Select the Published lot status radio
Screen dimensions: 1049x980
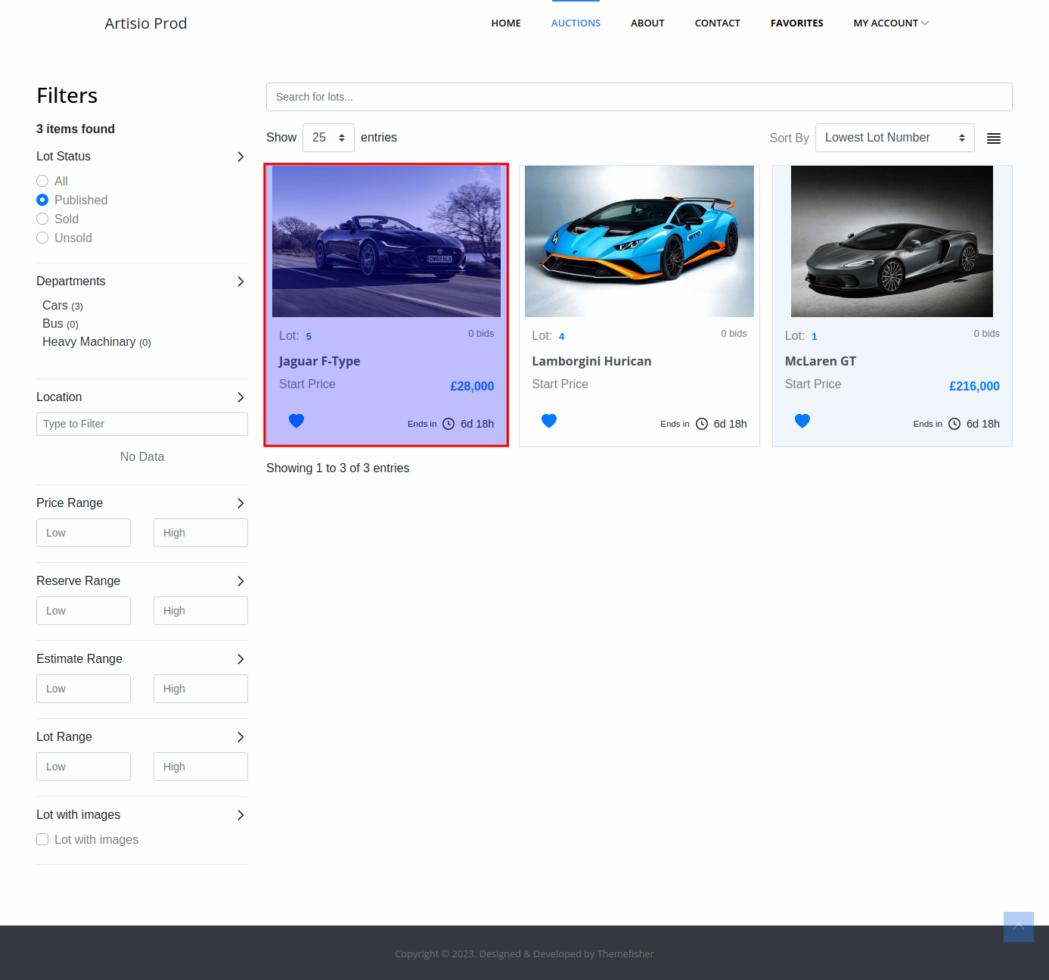(42, 200)
